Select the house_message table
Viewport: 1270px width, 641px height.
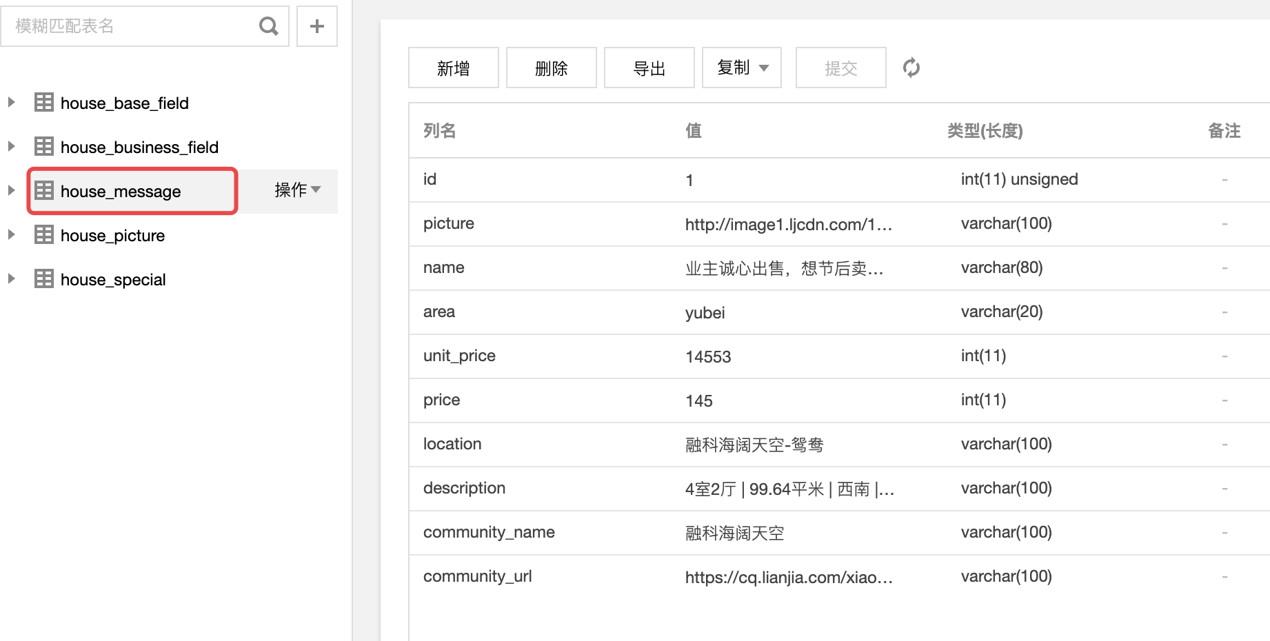pos(121,192)
